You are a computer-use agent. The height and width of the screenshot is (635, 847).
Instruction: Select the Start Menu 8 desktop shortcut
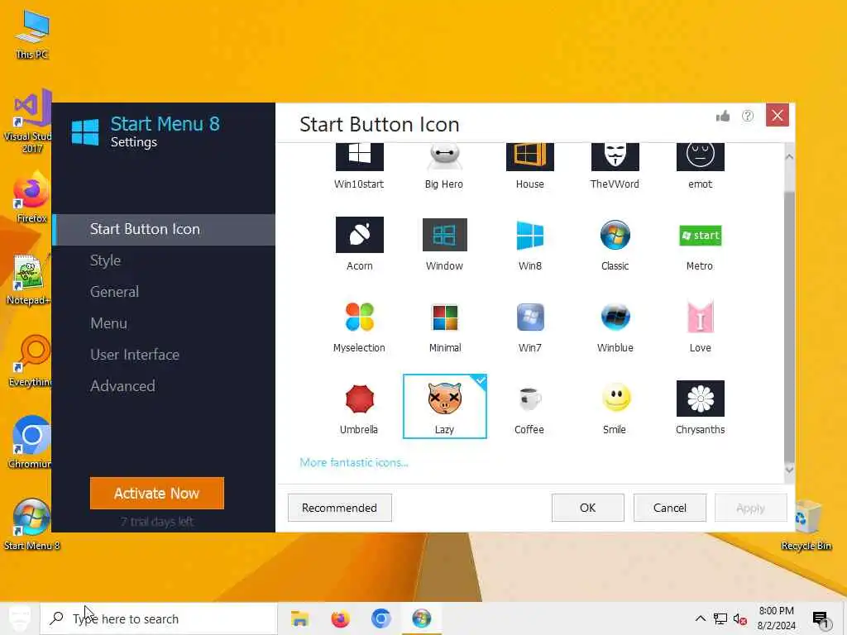point(31,524)
